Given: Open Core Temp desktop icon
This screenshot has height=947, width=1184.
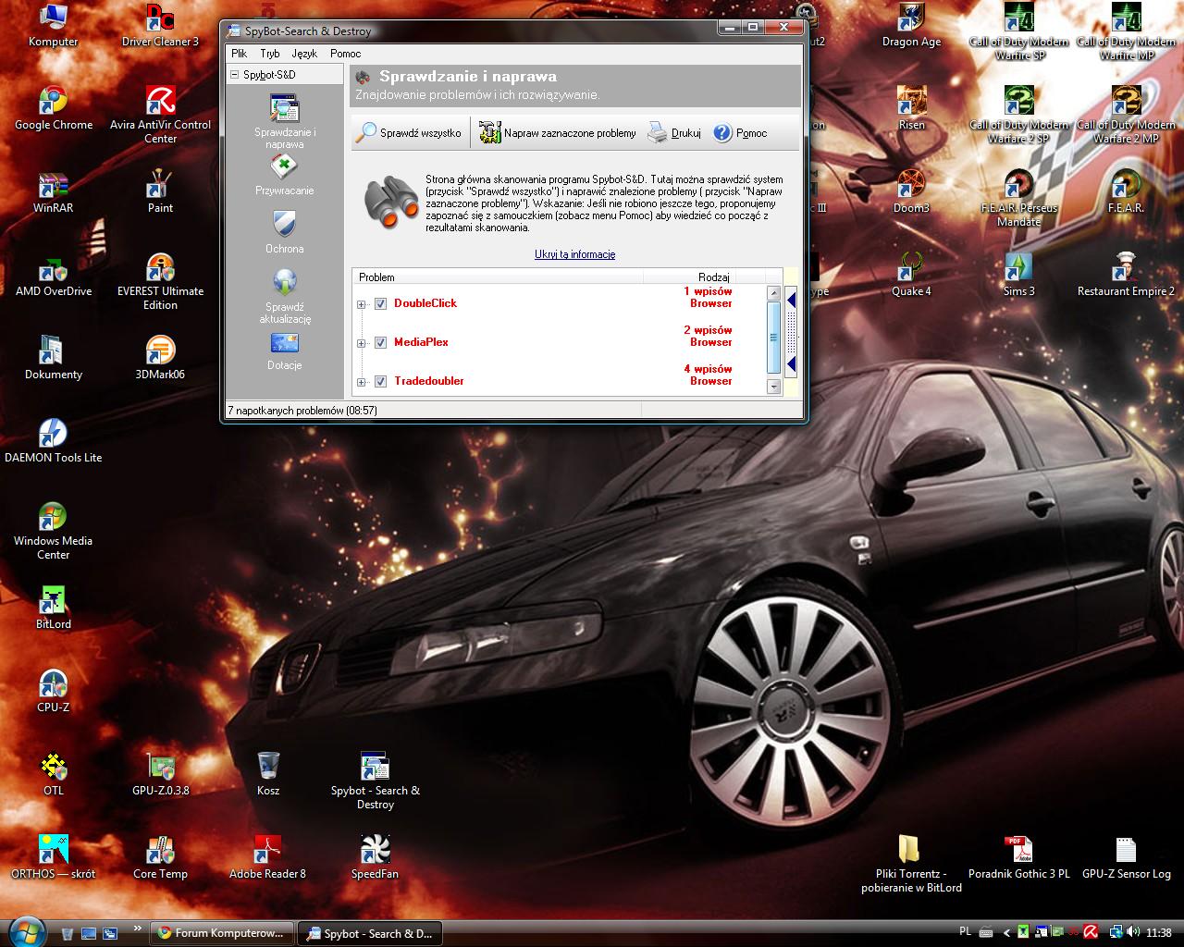Looking at the screenshot, I should 161,857.
